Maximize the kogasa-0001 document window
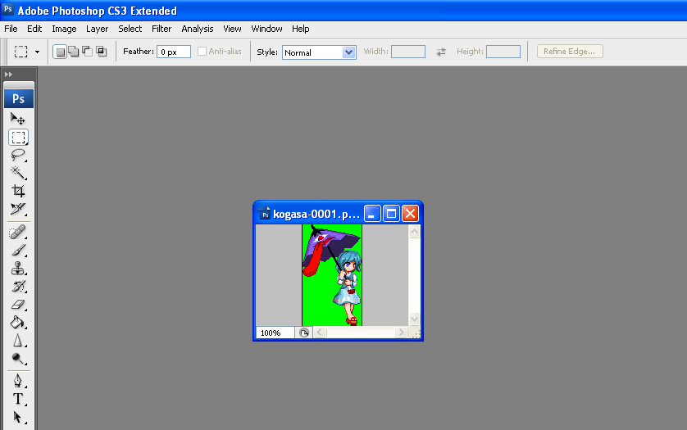Screen dimensions: 687x430 (x=391, y=214)
